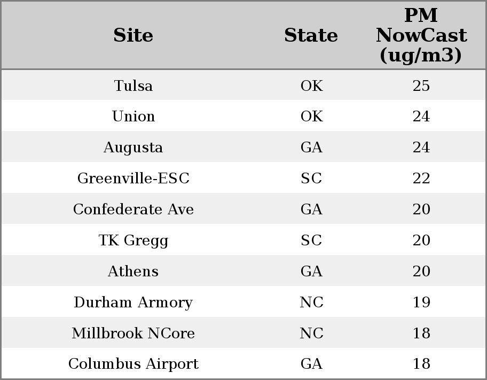Select the Athens site cell
The height and width of the screenshot is (380, 487).
133,271
